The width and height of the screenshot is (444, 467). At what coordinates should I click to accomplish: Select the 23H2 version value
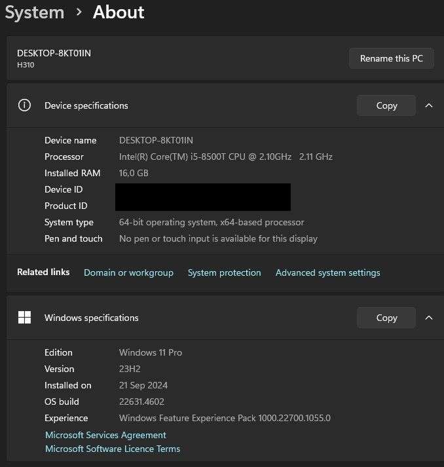130,369
